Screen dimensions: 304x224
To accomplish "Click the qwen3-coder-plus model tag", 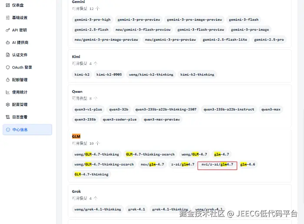I will click(119, 119).
